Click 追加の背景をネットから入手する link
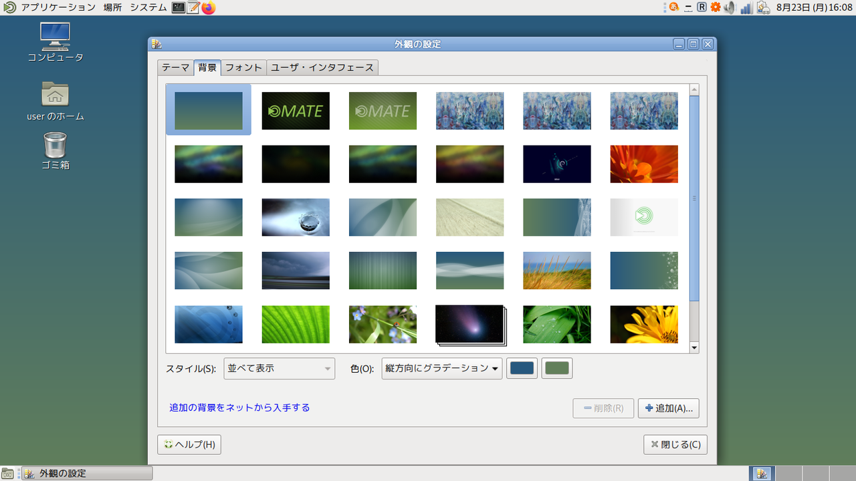This screenshot has height=481, width=856. (239, 408)
